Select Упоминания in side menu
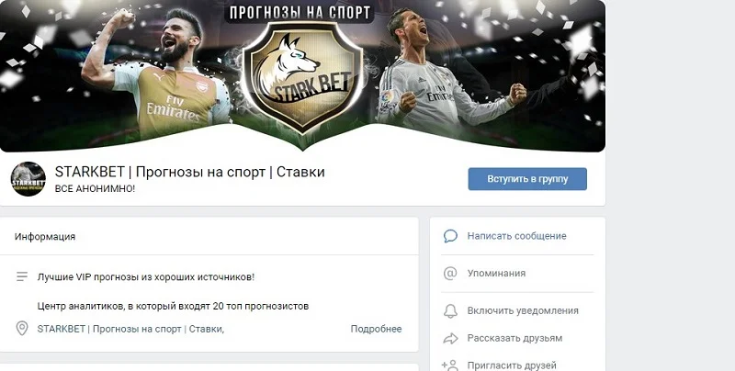The height and width of the screenshot is (371, 735). point(496,273)
